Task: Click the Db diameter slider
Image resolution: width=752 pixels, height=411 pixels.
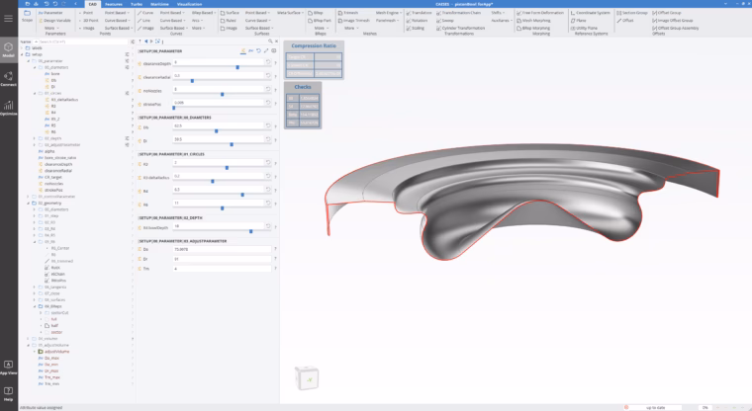Action: [x=220, y=131]
